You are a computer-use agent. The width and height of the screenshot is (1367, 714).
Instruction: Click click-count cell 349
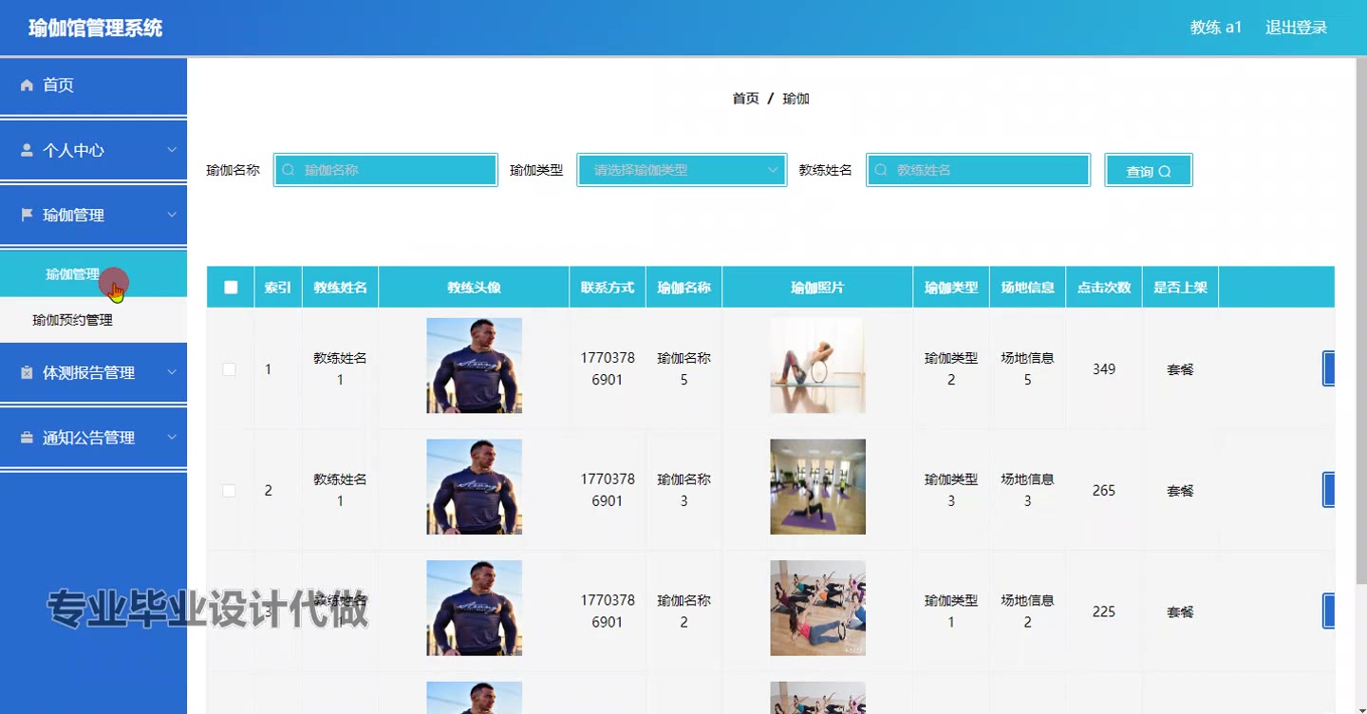tap(1104, 369)
